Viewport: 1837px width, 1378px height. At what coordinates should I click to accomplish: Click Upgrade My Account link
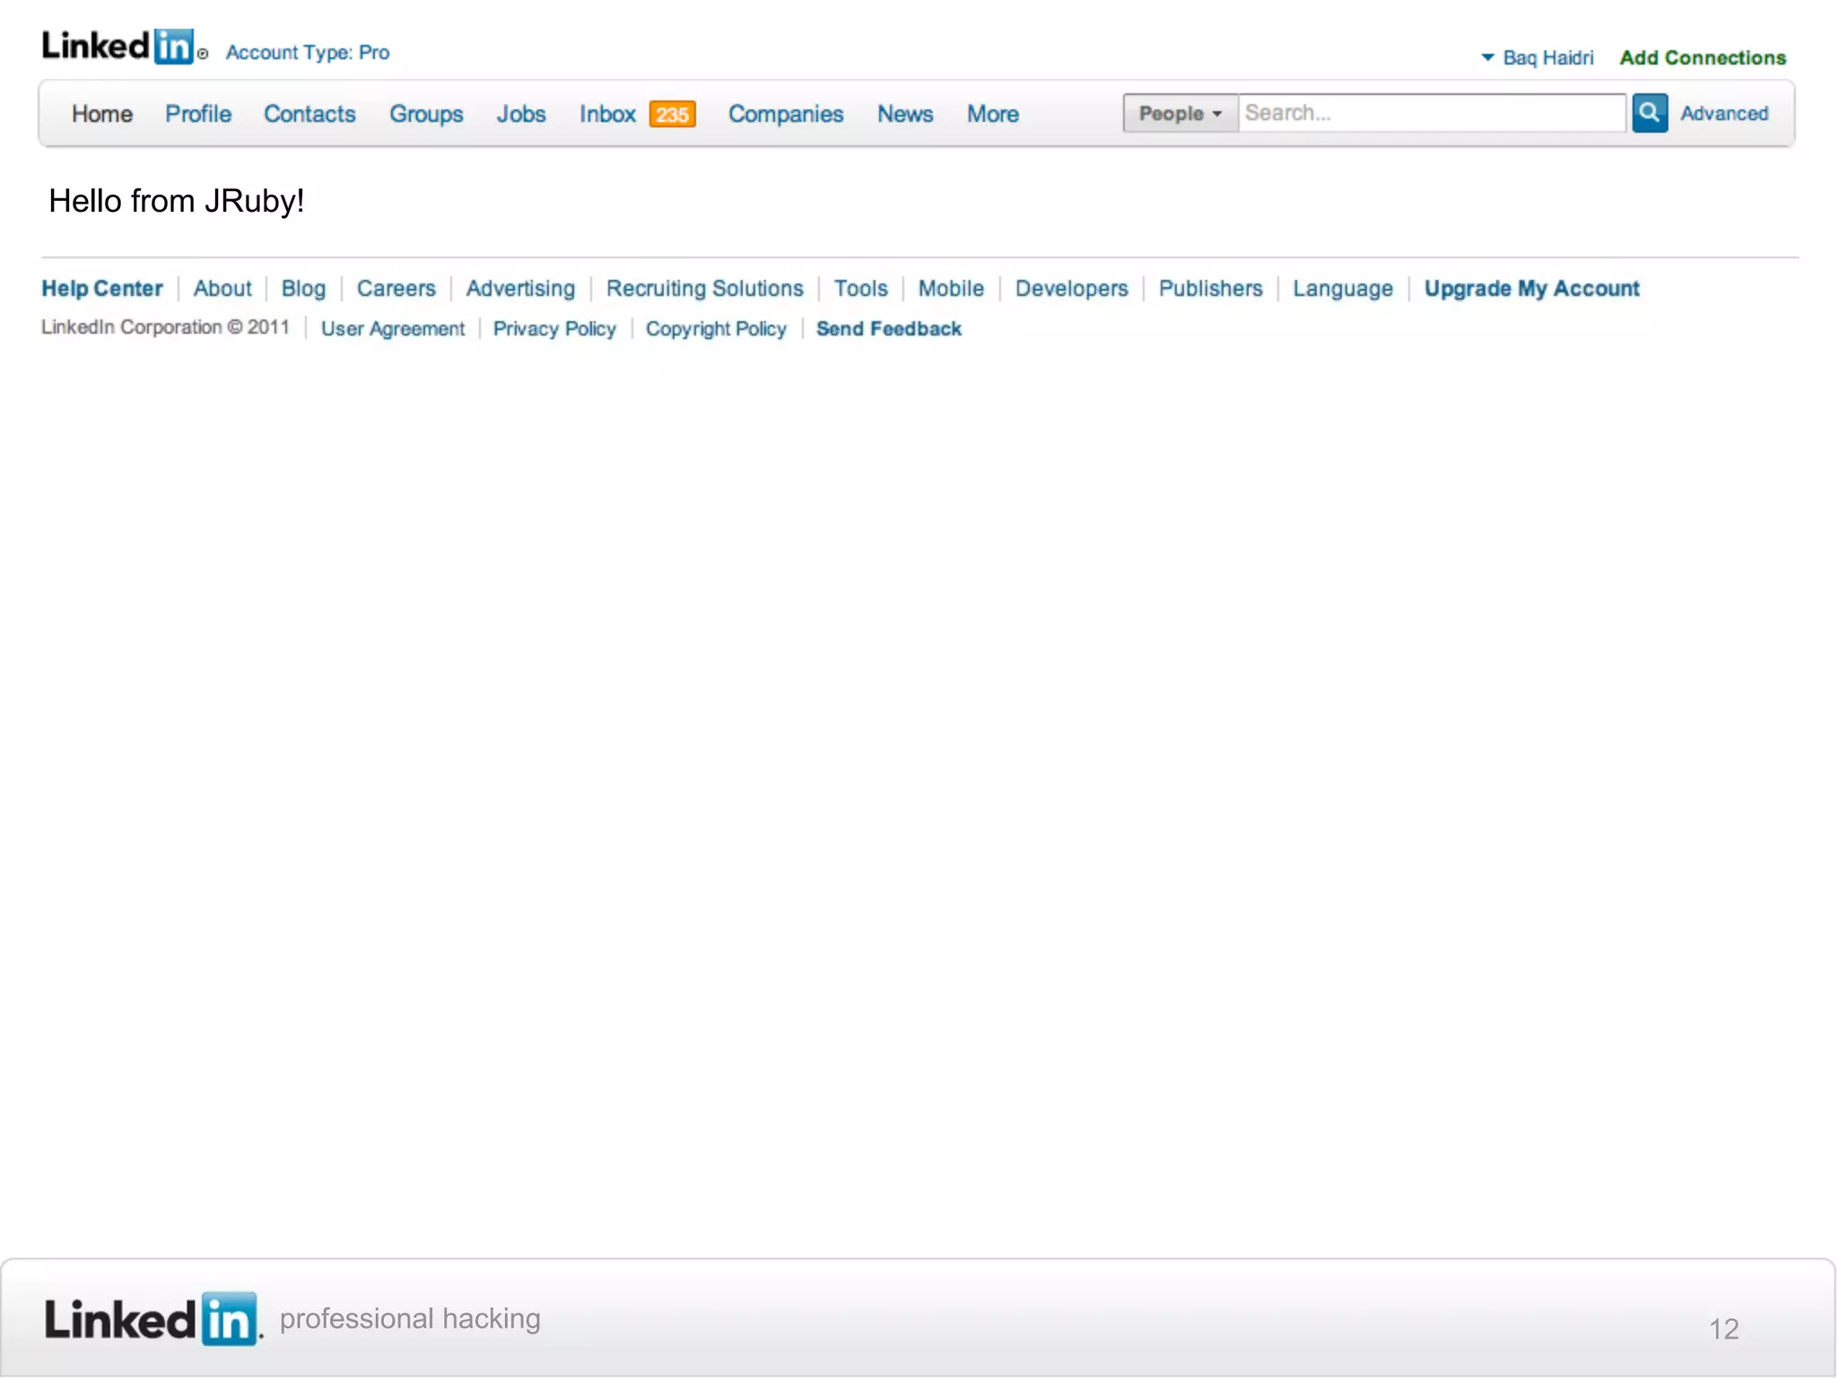click(1531, 289)
